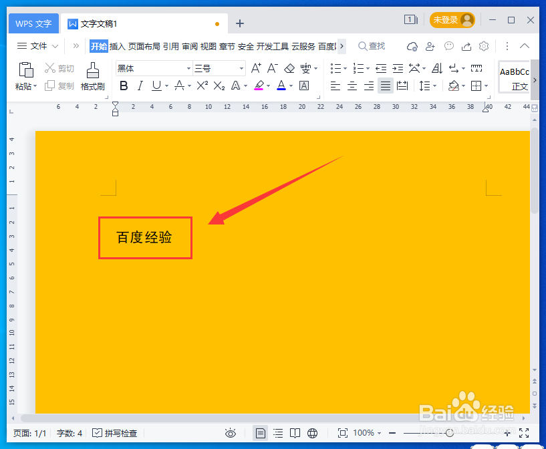Open the View ribbon tab
The image size is (546, 449).
[209, 46]
